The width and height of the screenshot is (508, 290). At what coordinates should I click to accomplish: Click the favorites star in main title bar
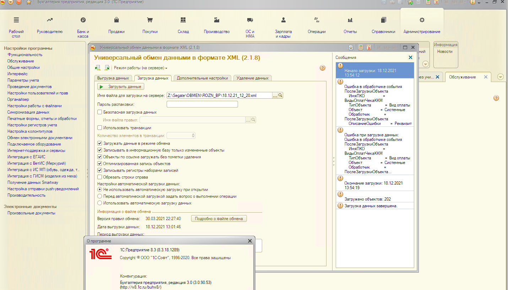29,2
